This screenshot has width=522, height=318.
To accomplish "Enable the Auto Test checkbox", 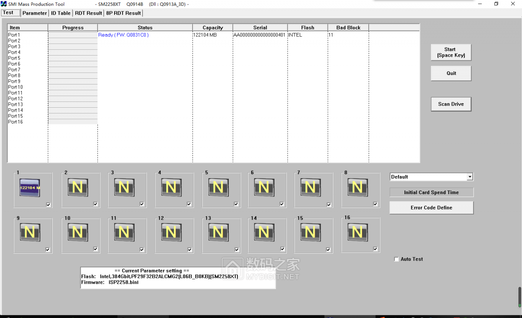I will click(396, 259).
